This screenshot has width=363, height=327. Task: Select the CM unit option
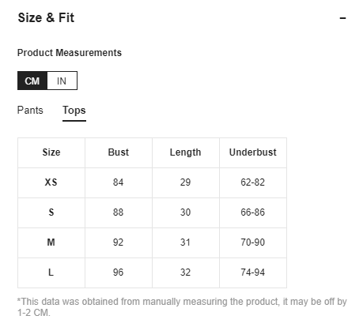[x=32, y=81]
